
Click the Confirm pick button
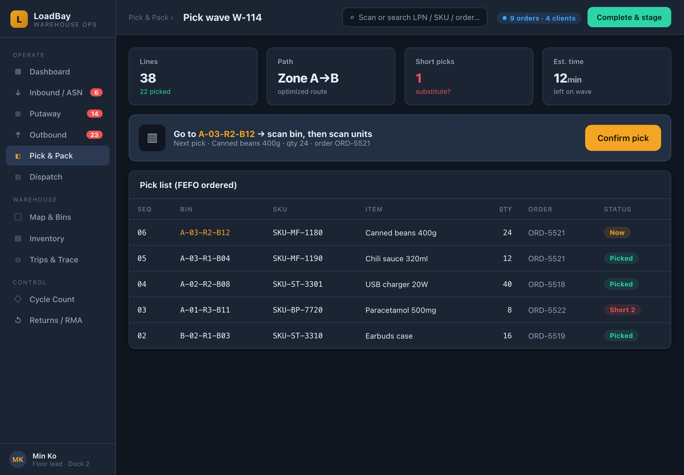pos(623,138)
